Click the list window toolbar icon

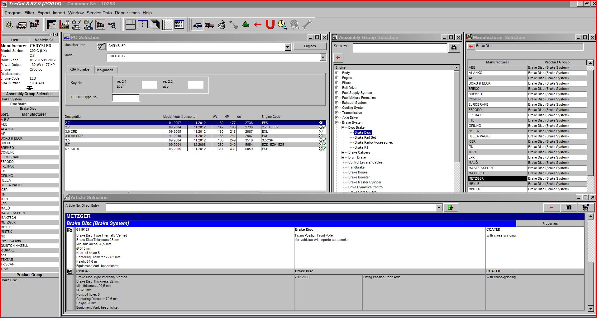click(52, 25)
